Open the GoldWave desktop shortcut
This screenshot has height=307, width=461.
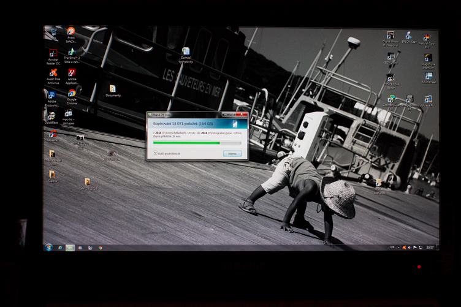(x=51, y=118)
